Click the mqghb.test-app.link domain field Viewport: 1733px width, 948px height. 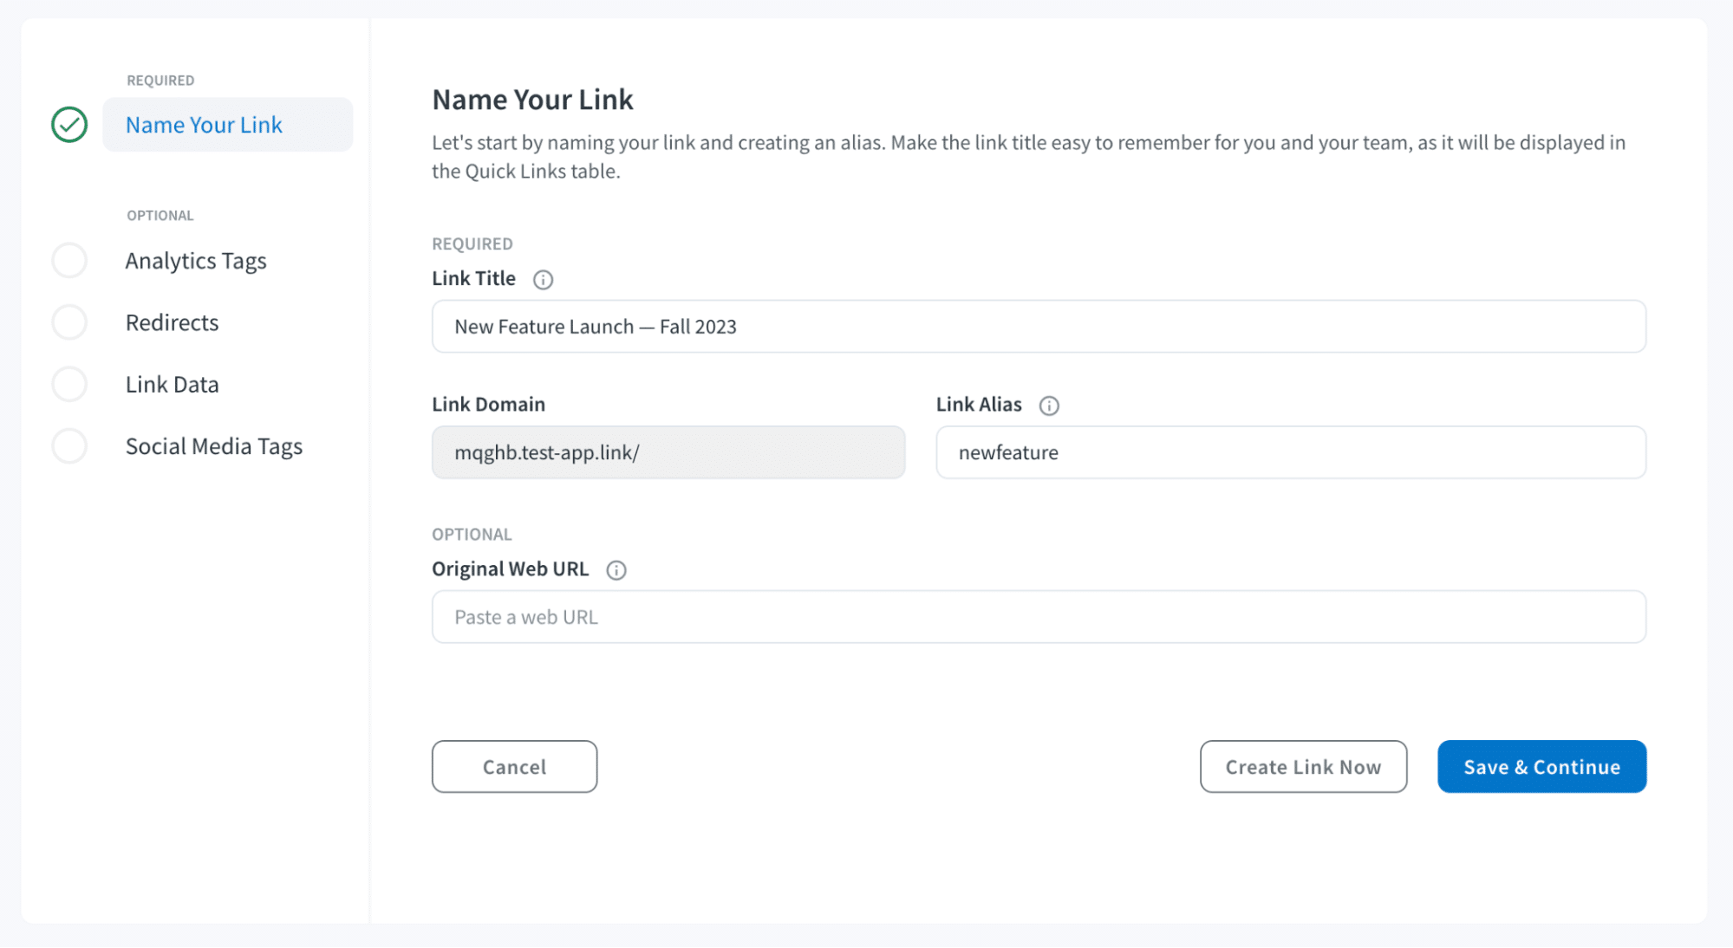point(668,452)
